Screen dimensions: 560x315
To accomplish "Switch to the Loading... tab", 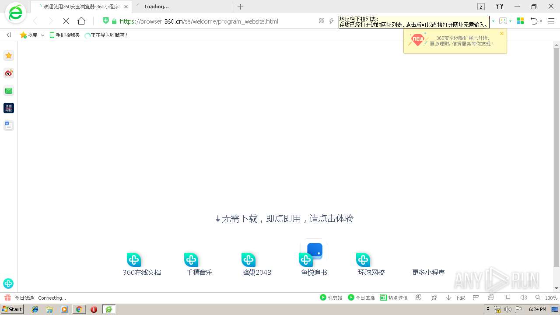I will 182,7.
